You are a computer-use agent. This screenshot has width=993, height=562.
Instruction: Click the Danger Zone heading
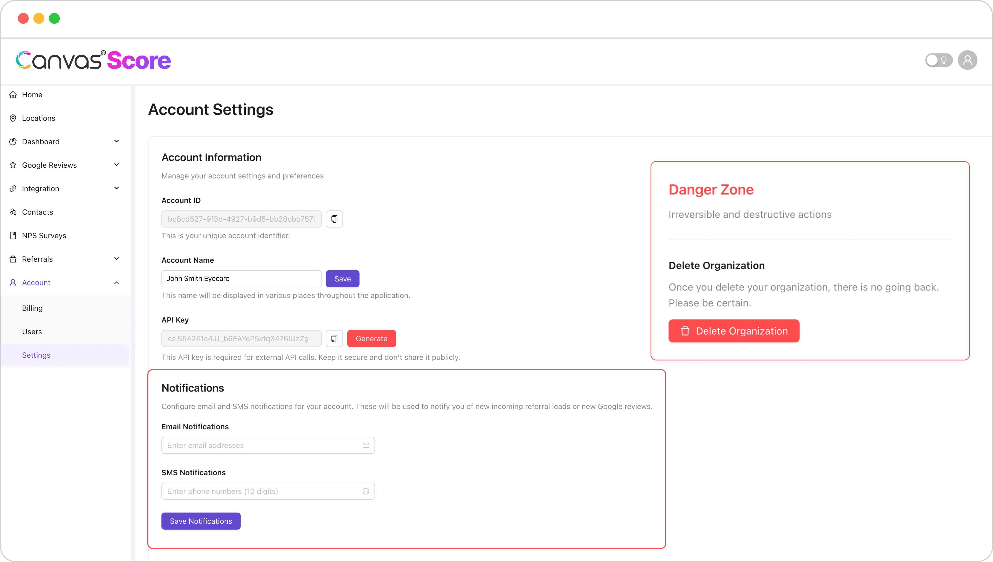[x=711, y=189]
